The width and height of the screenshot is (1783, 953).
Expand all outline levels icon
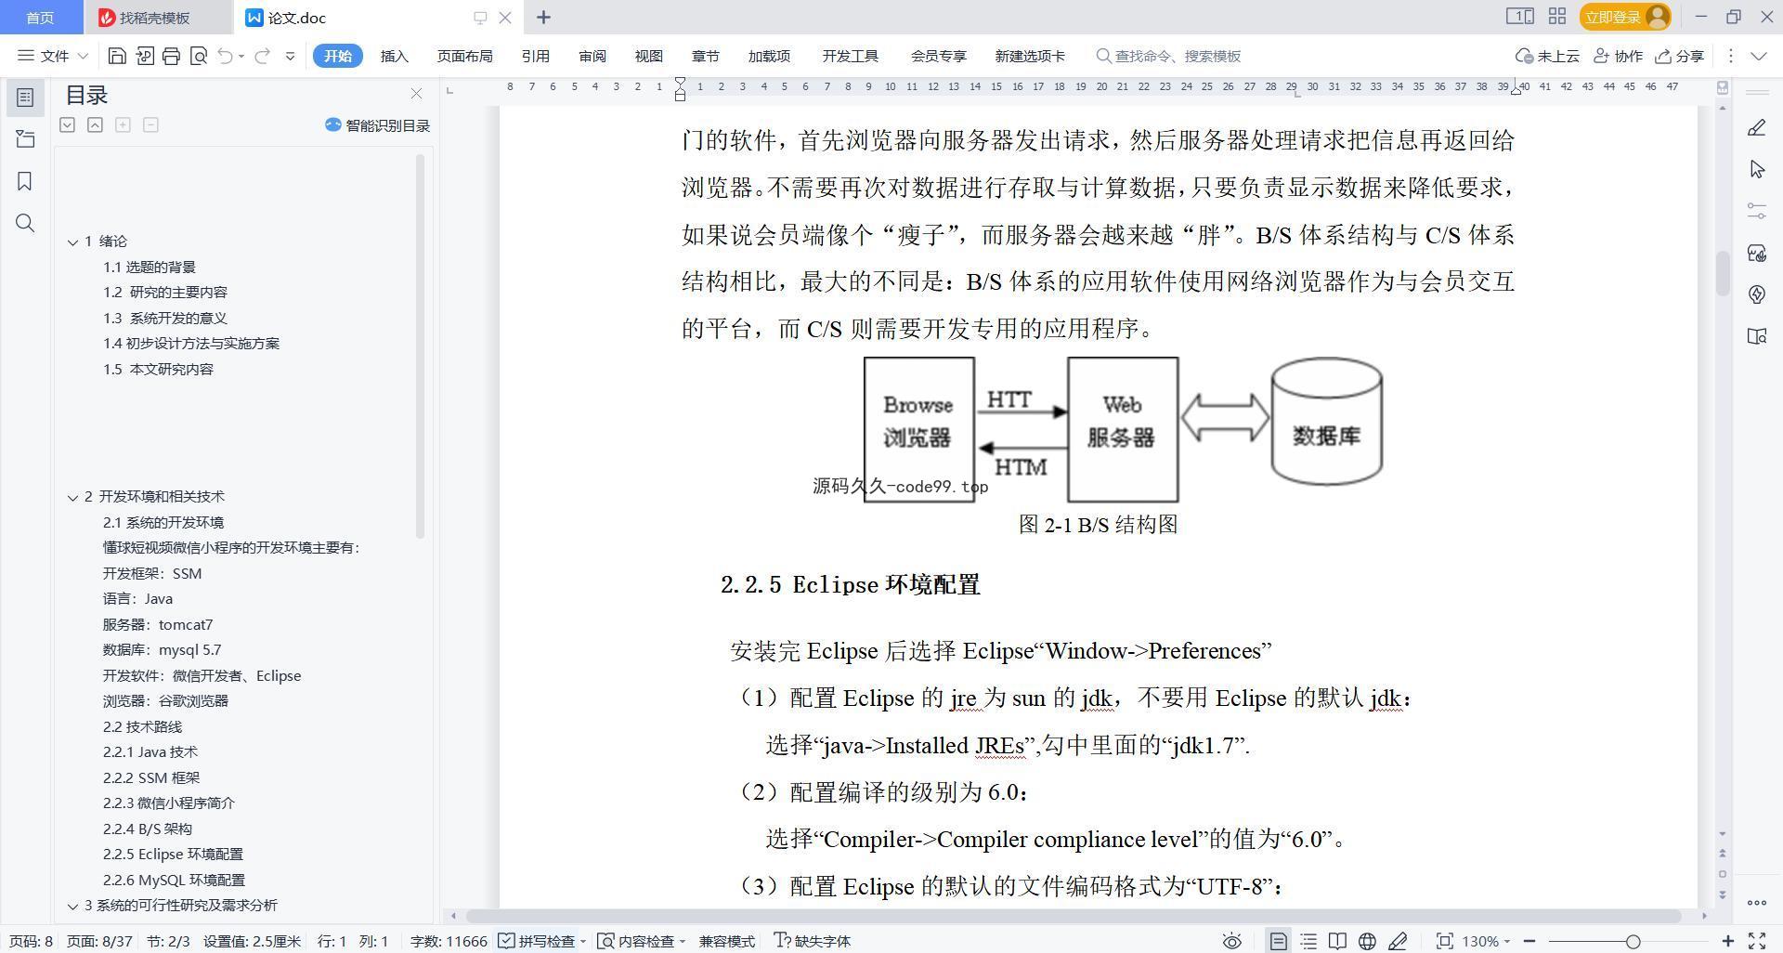tap(67, 124)
